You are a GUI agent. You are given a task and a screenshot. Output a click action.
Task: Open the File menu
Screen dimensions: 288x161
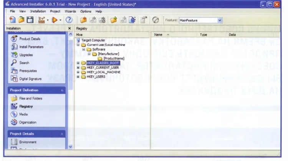pyautogui.click(x=12, y=11)
